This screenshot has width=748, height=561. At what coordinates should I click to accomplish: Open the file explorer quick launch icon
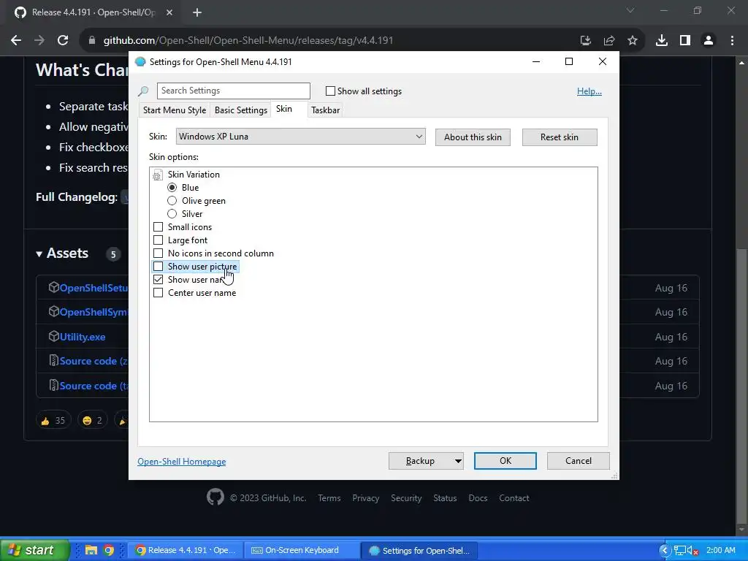(91, 551)
